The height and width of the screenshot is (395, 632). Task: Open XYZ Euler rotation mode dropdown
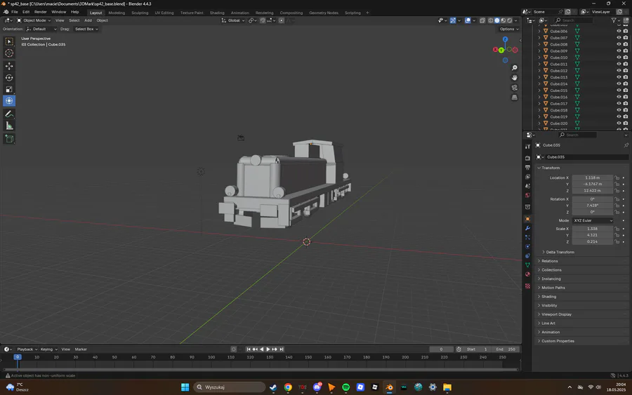593,220
